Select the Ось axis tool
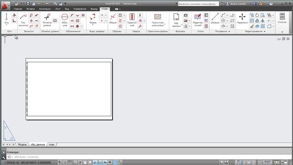293x165 pixels. pyautogui.click(x=6, y=19)
